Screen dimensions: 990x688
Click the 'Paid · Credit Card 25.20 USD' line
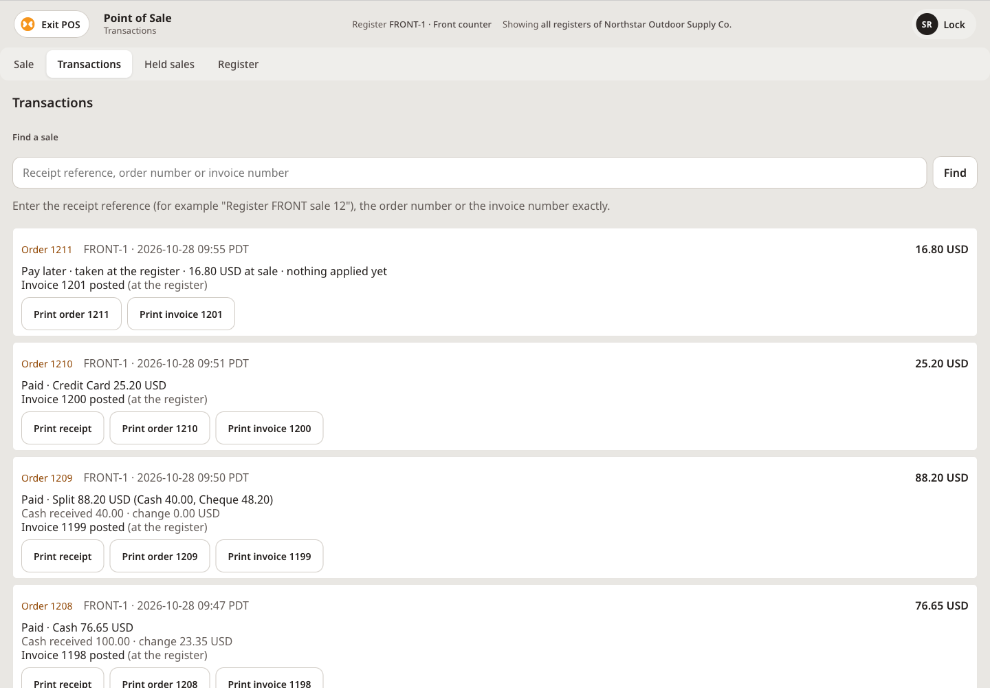[x=93, y=385]
